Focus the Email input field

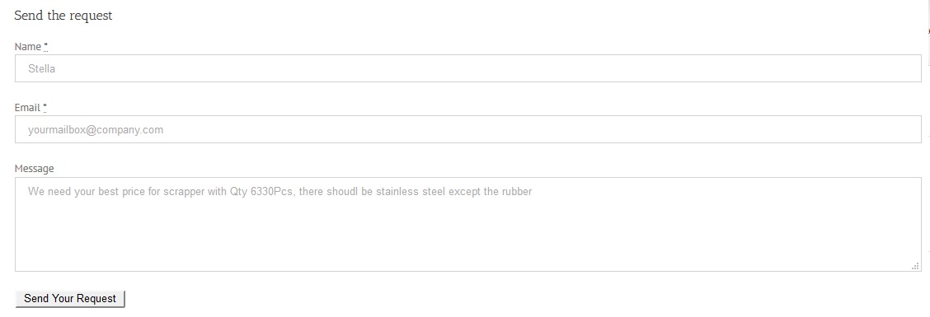click(468, 129)
